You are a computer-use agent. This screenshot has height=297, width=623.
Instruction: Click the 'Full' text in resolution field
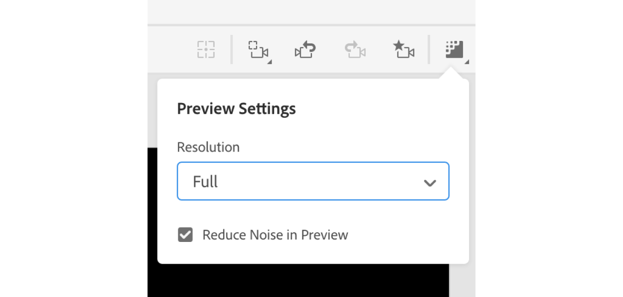tap(205, 182)
